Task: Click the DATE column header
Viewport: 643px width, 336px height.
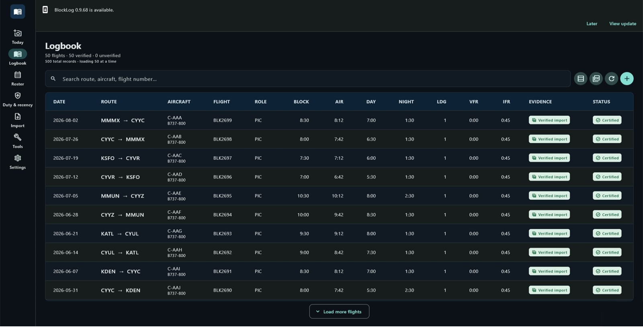Action: [59, 102]
